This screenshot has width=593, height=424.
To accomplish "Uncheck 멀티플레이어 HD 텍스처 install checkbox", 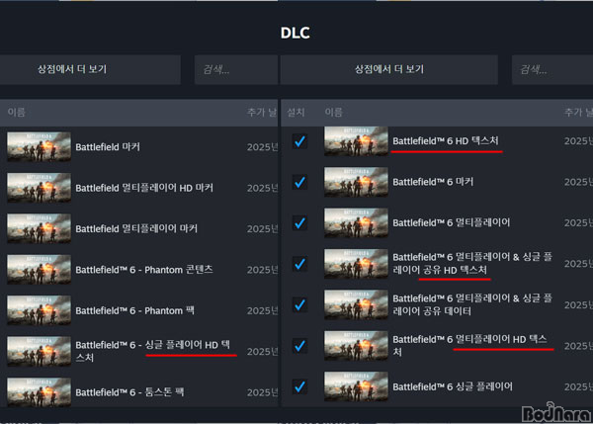I will pyautogui.click(x=299, y=346).
